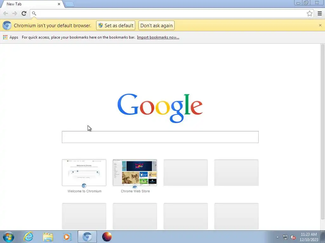325x243 pixels.
Task: Click the Welcome to Chromium label
Action: (84, 191)
